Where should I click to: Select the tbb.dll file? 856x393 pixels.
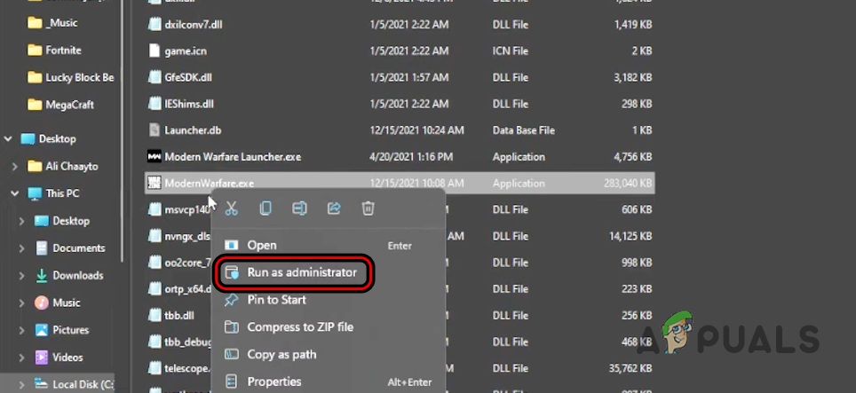click(179, 316)
